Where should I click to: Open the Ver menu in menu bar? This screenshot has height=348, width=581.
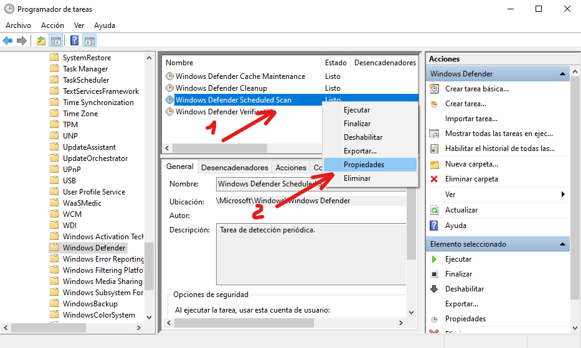[79, 25]
